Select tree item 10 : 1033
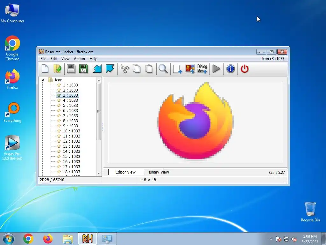The width and height of the screenshot is (326, 245). pos(71,131)
